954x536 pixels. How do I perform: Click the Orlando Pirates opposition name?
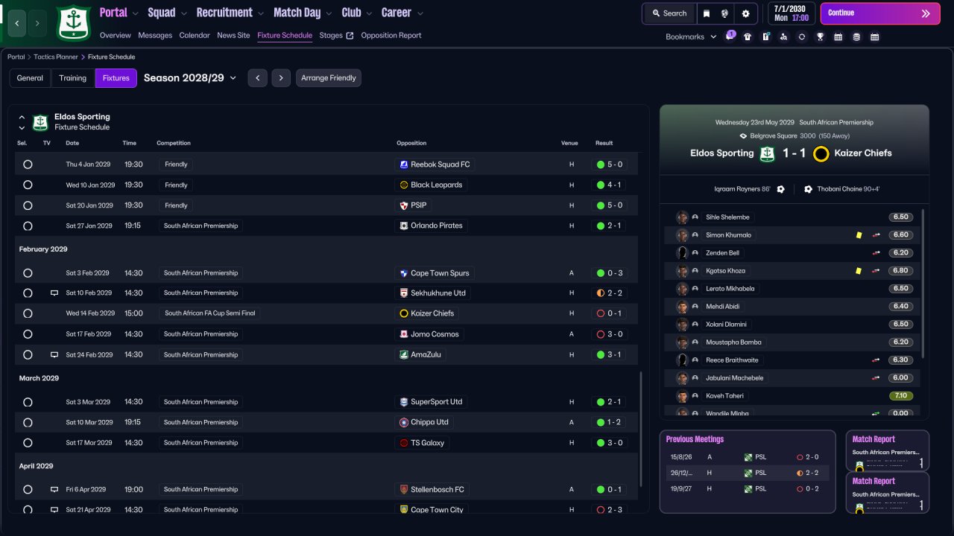click(x=437, y=226)
